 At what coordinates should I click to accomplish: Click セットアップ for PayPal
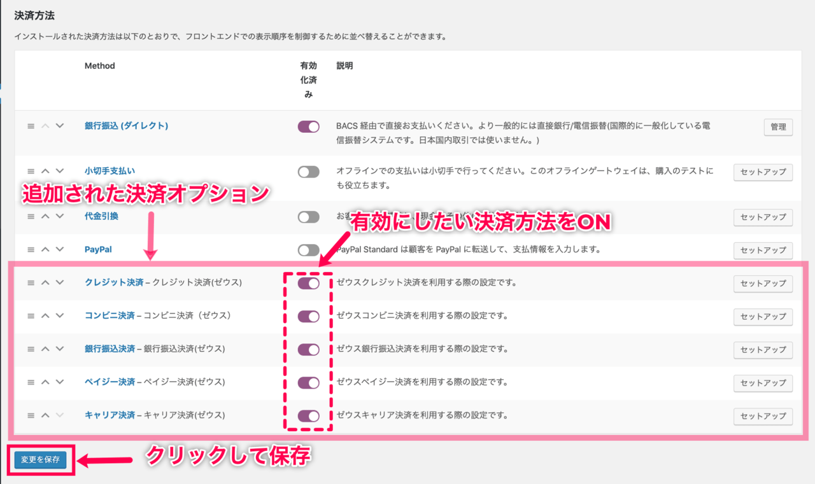coord(763,251)
